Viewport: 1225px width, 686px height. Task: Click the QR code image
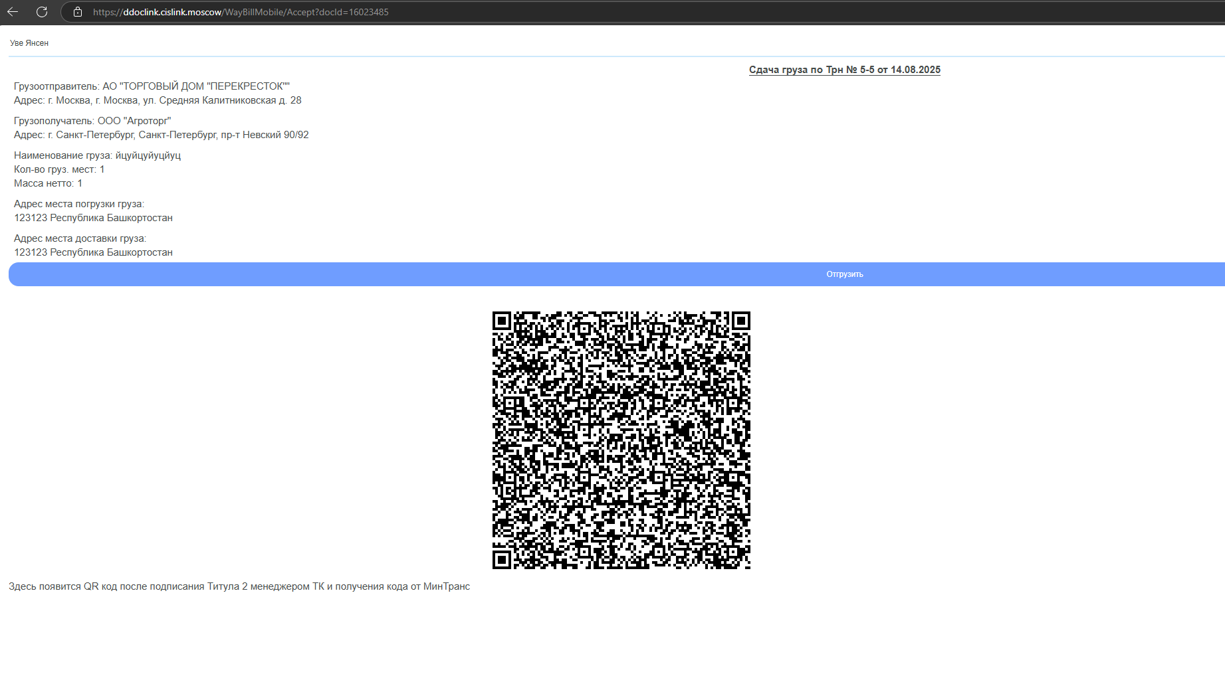(x=621, y=440)
